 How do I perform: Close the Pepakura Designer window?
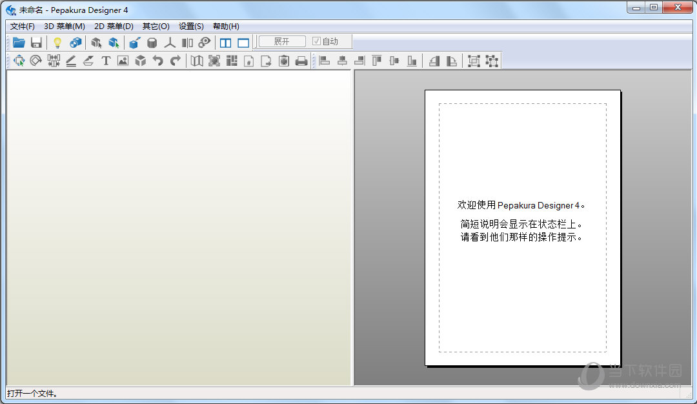point(678,8)
